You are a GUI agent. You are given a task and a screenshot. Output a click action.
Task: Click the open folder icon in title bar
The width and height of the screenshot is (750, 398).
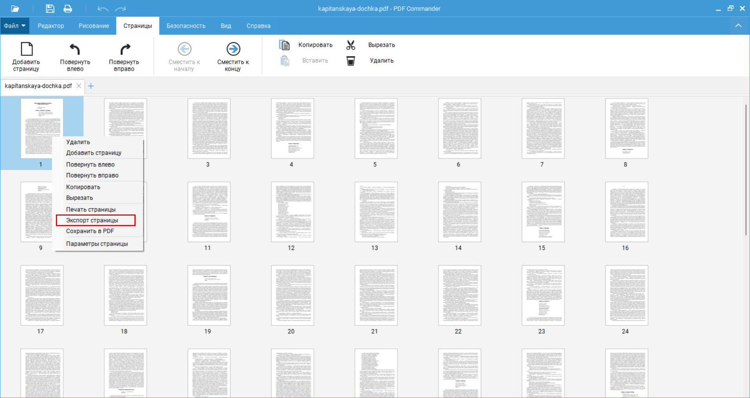pos(15,9)
